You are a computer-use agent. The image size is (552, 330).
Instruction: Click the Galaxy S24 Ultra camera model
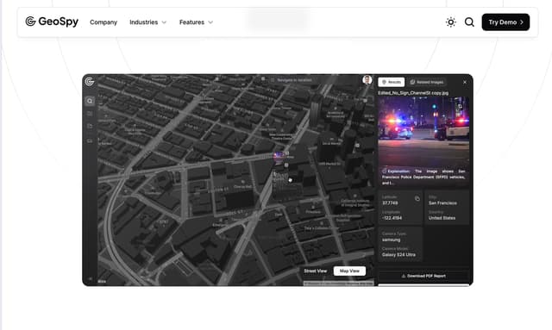398,255
